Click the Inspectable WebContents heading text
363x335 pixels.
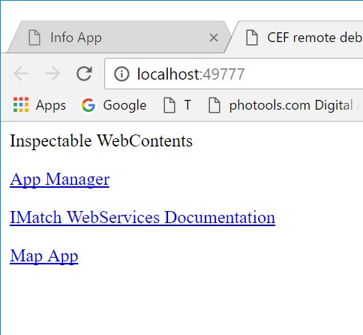tap(101, 141)
